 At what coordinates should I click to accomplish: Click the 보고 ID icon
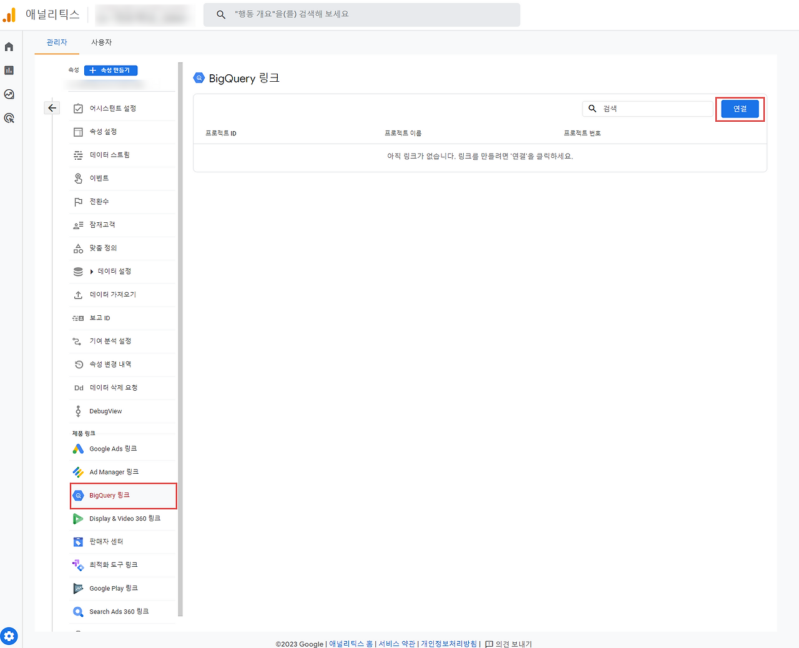pos(78,318)
